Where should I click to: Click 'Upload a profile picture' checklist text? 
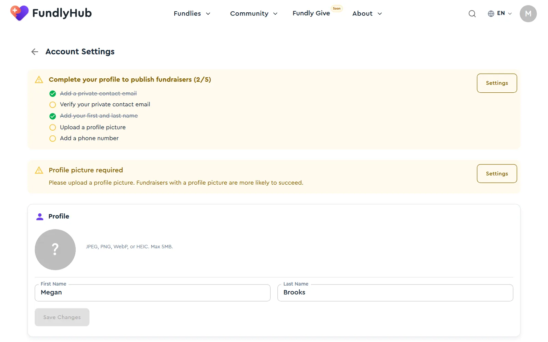(x=93, y=127)
